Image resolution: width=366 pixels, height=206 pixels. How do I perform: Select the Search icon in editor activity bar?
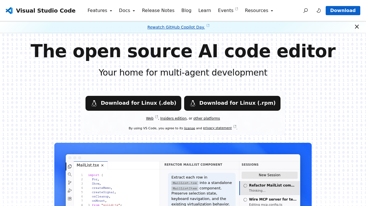(x=70, y=175)
